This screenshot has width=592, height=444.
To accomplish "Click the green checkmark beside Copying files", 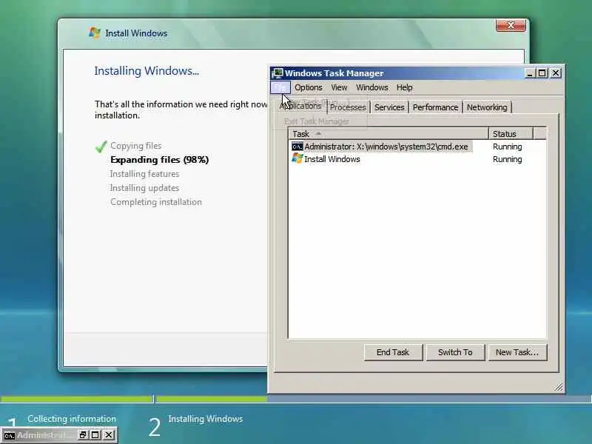I will click(101, 146).
